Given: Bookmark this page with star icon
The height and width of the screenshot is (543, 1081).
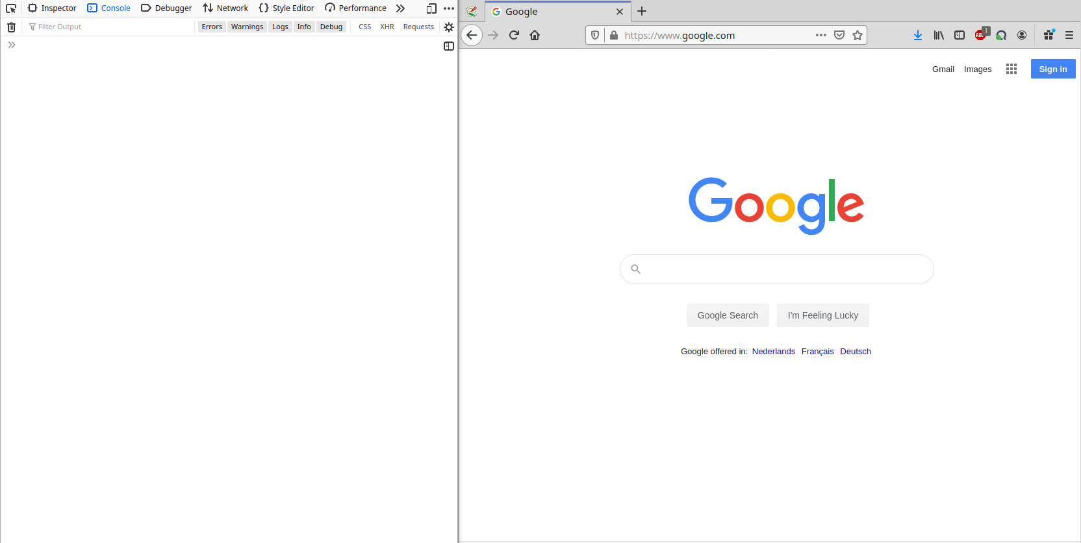Looking at the screenshot, I should [858, 35].
